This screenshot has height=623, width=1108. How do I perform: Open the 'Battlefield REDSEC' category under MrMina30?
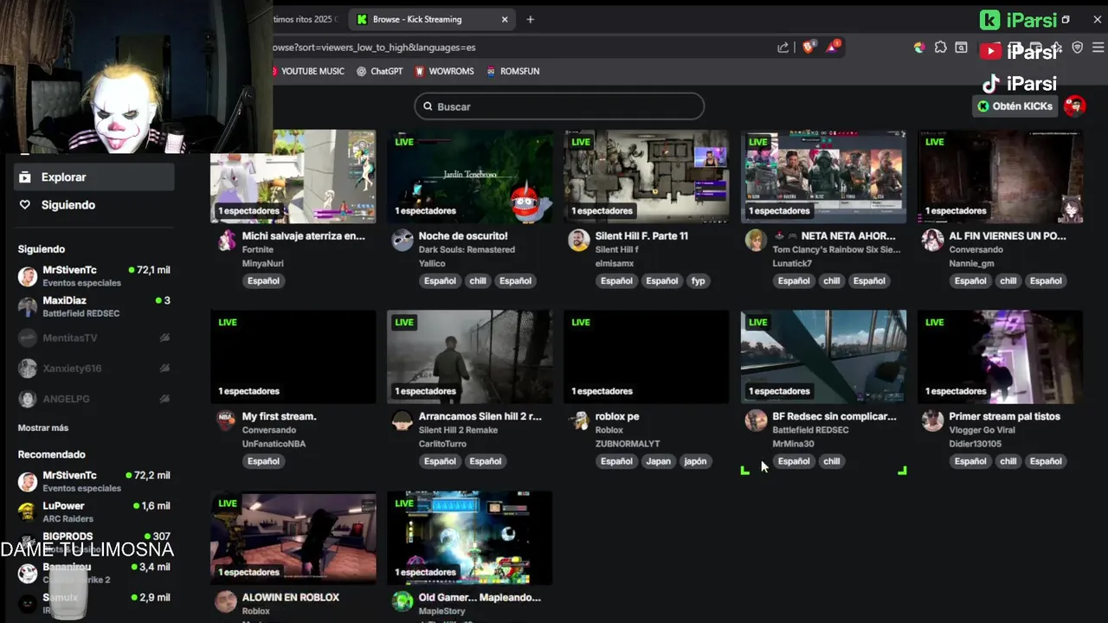tap(810, 430)
